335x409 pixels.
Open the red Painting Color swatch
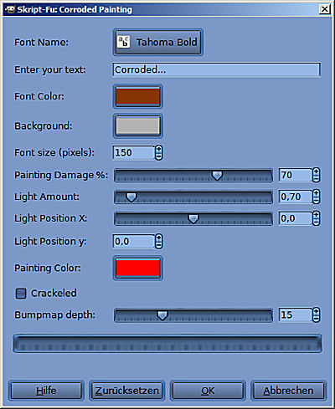(x=138, y=268)
